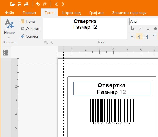Insert a Поле field
This screenshot has width=158, height=137.
[x=28, y=22]
